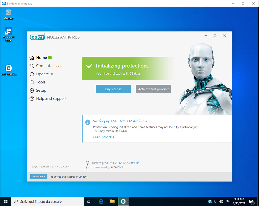Click the blue info icon in setup notice
Image resolution: width=259 pixels, height=206 pixels.
point(88,122)
